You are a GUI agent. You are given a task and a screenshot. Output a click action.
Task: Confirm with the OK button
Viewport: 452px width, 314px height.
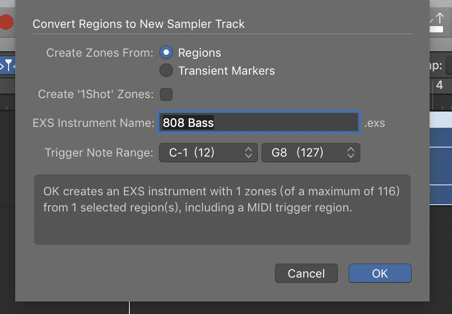pos(380,274)
